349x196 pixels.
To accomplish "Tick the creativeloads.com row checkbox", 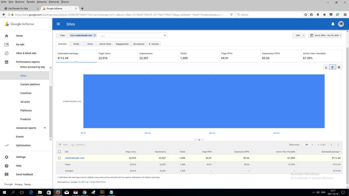I will [x=60, y=158].
